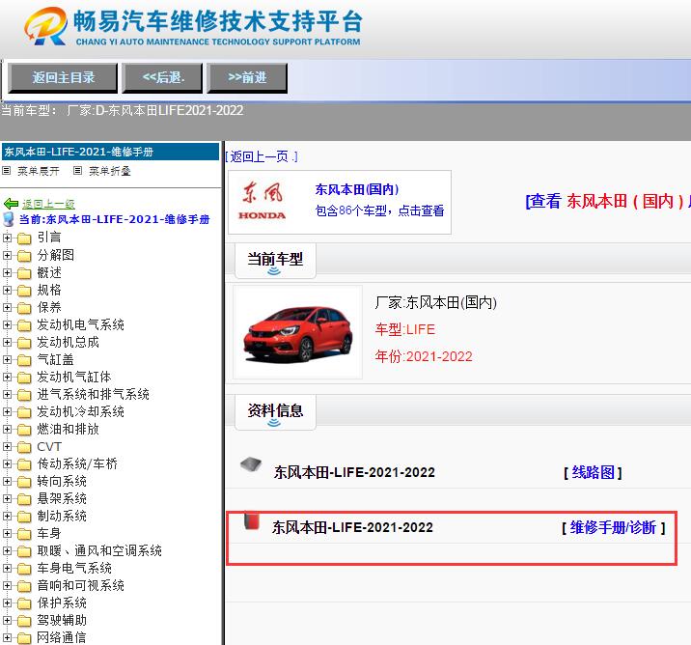Select the 车身电气系统 tree item label

74,569
